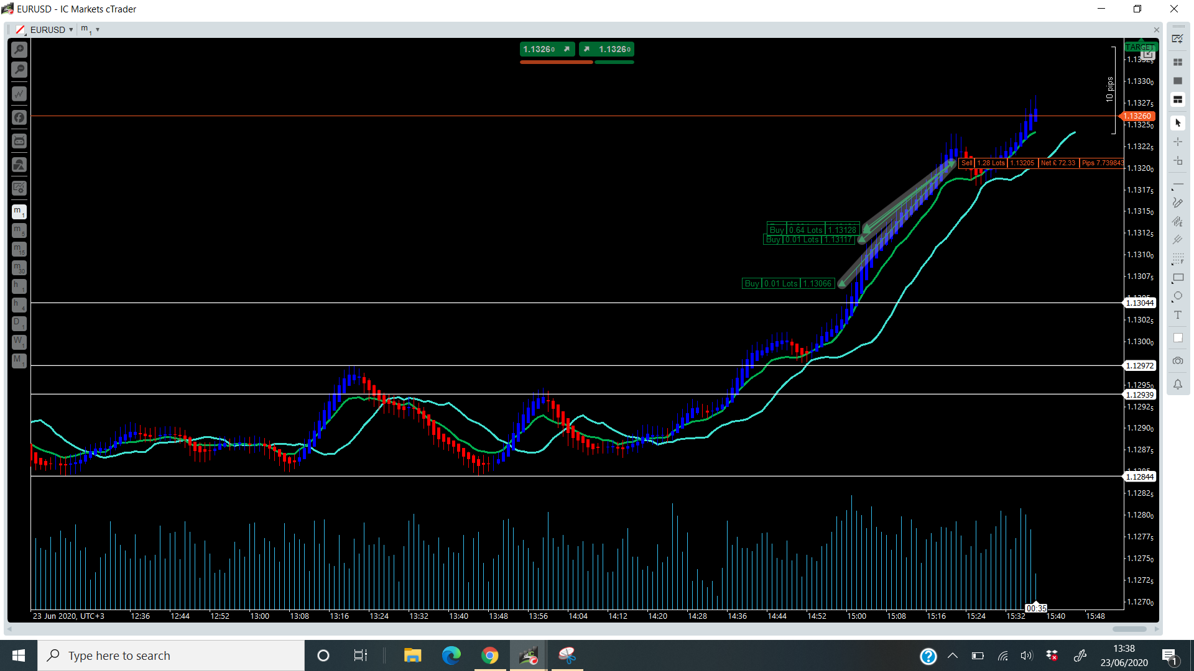Viewport: 1194px width, 671px height.
Task: Click the 1.12939 price line label
Action: click(x=1140, y=395)
